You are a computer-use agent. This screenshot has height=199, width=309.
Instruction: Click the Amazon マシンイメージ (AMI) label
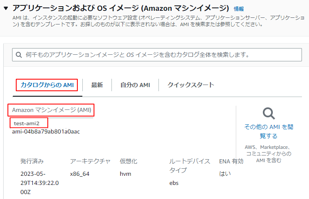(52, 110)
